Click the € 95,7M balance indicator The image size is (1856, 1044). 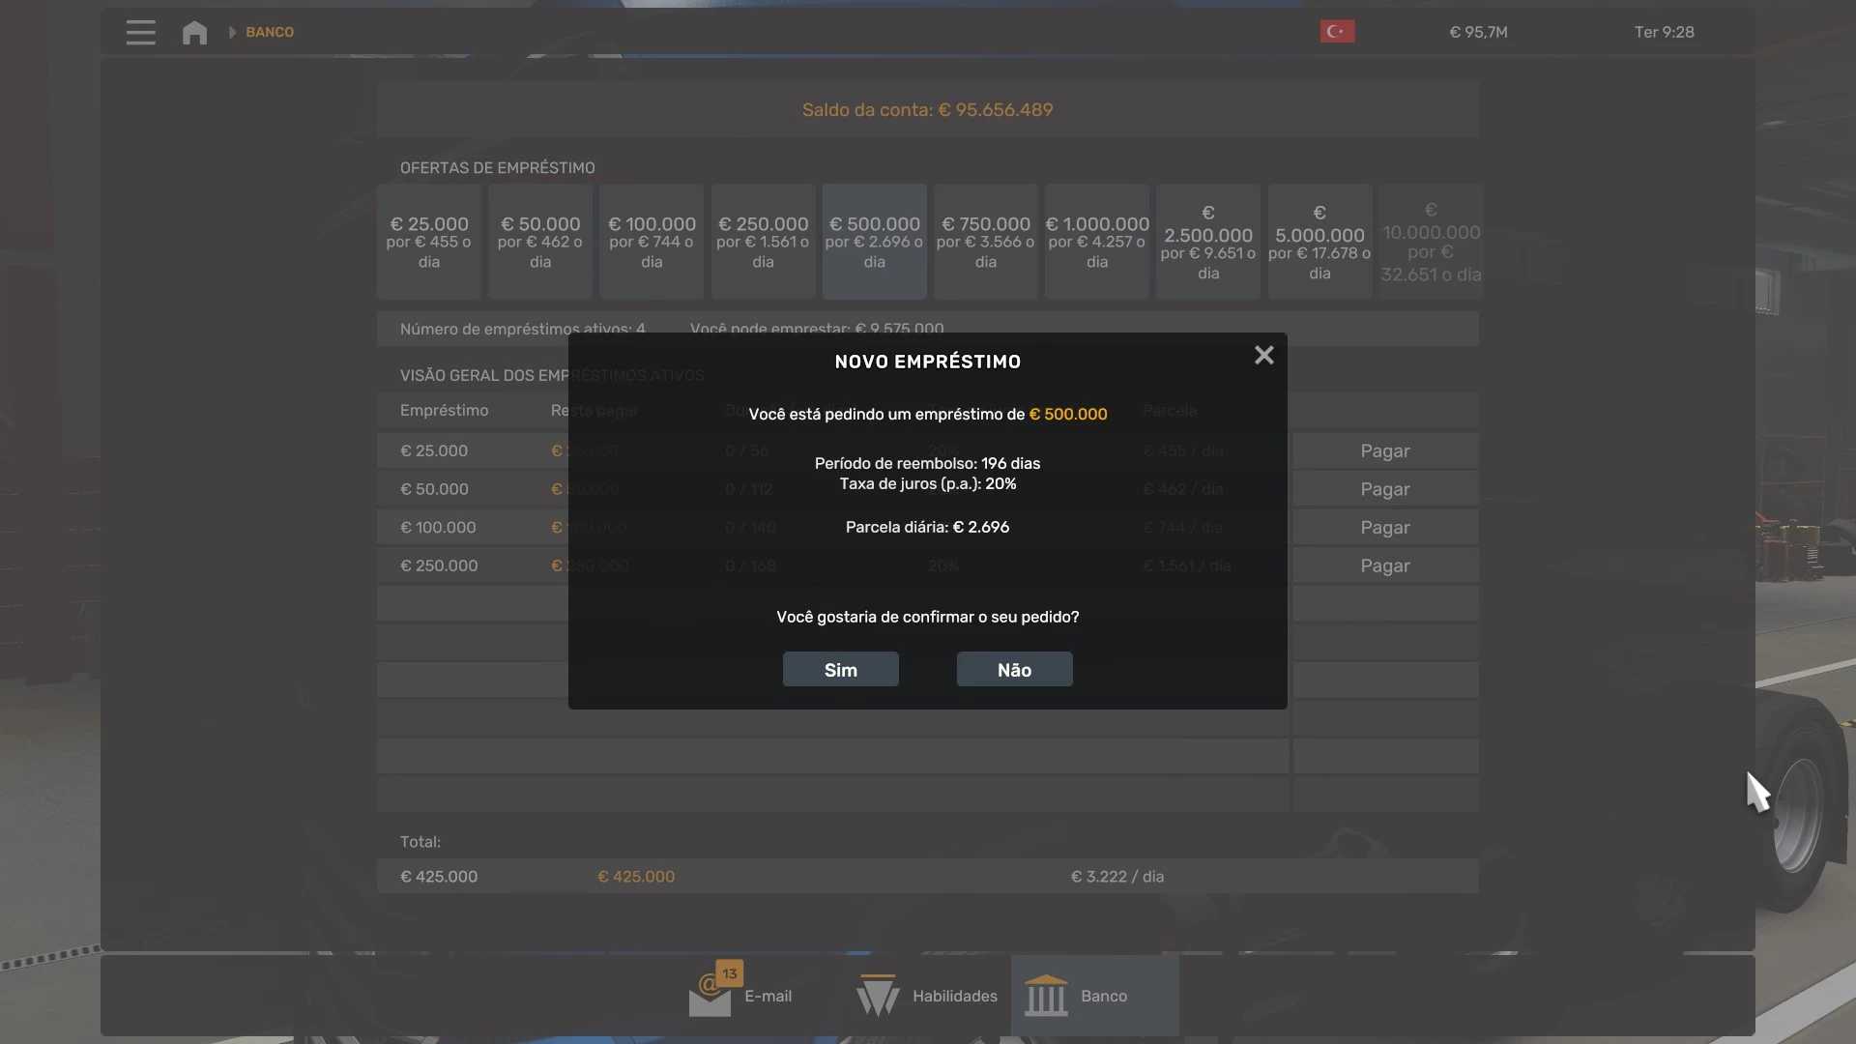pos(1478,32)
